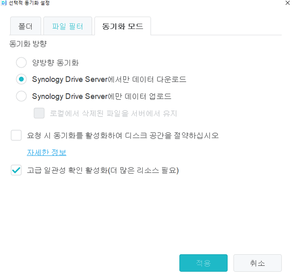The width and height of the screenshot is (292, 280).
Task: Open the 자세한 정보 link
Action: pos(47,152)
